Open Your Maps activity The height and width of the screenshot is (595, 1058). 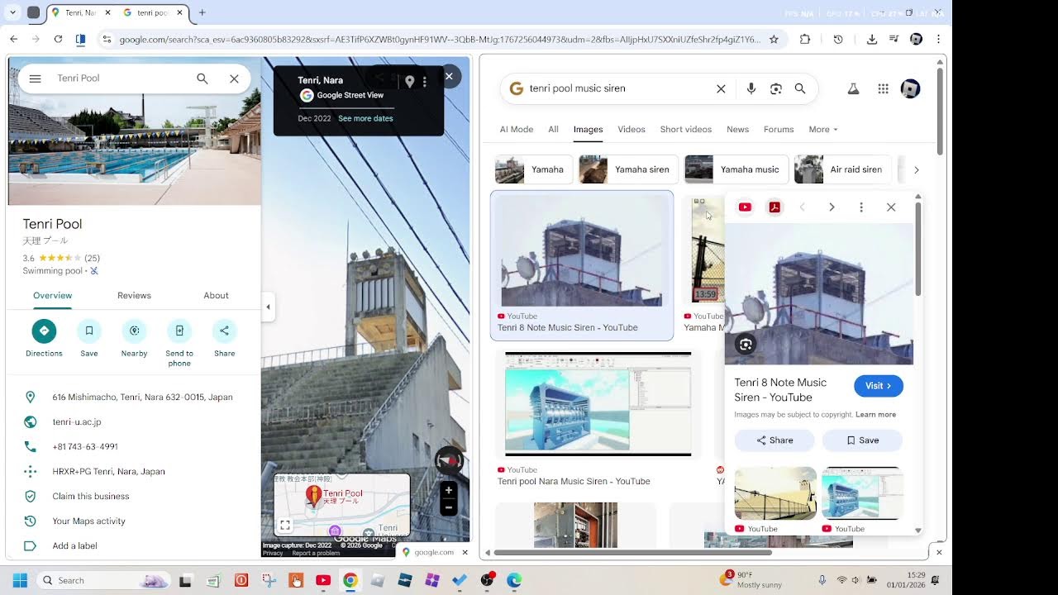pyautogui.click(x=88, y=521)
